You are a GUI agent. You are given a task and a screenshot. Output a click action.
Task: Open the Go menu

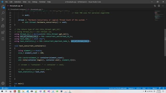tap(29, 2)
